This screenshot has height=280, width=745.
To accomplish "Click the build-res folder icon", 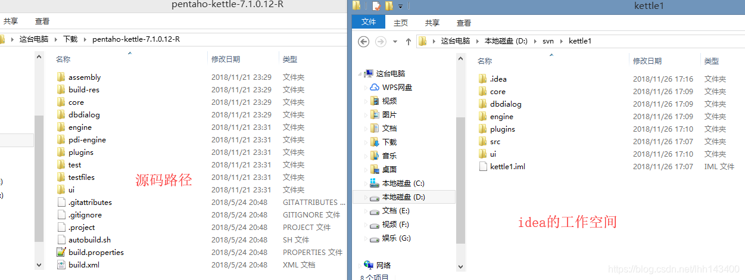I will 61,89.
